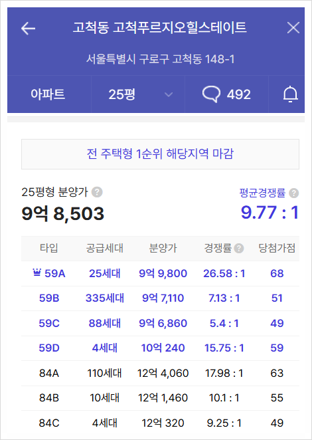Click the 전 주택형 1순위 해당지역 마감 banner

160,154
